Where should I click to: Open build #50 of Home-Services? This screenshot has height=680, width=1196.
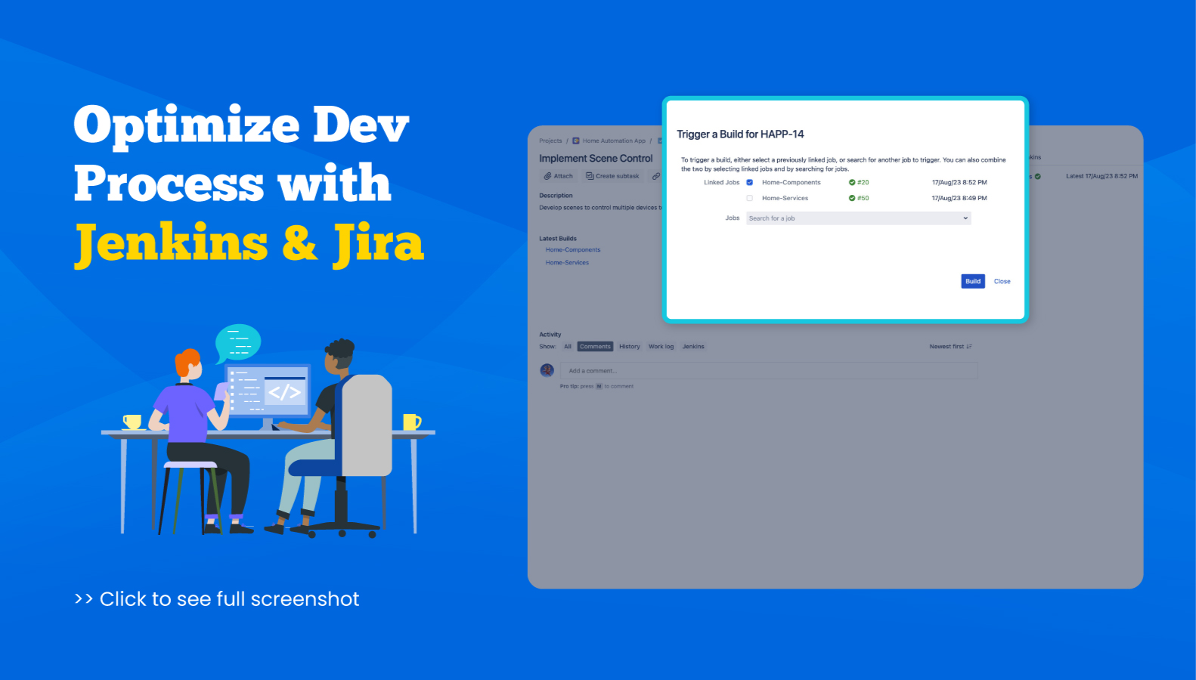(863, 198)
